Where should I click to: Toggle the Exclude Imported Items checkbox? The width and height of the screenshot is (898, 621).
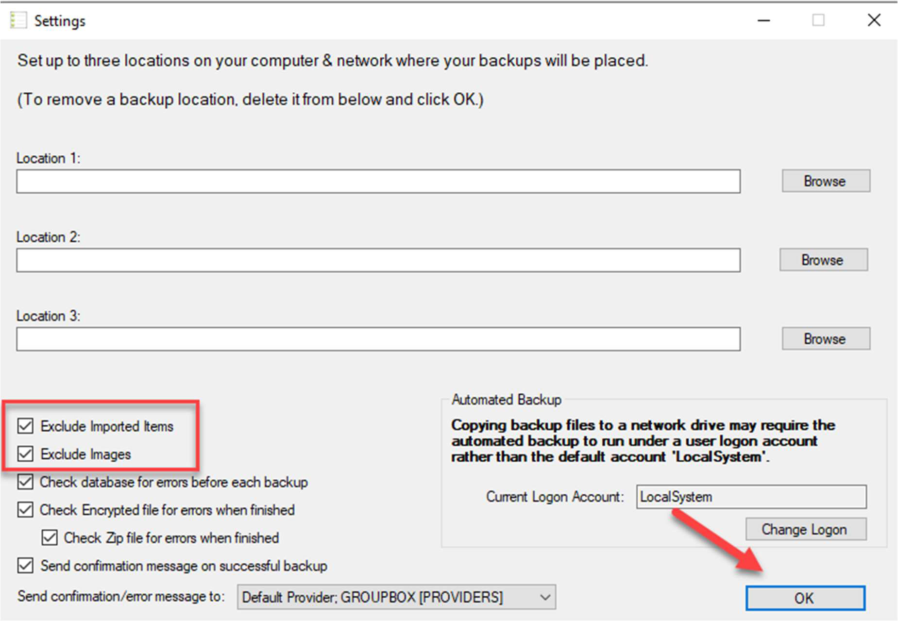(x=25, y=426)
